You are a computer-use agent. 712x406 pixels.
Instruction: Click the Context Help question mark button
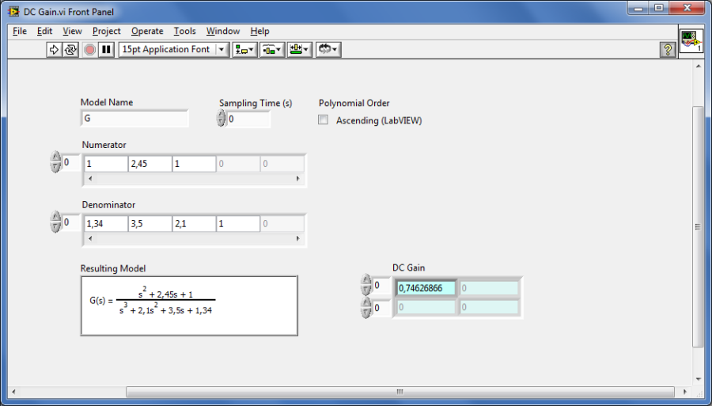pos(668,50)
